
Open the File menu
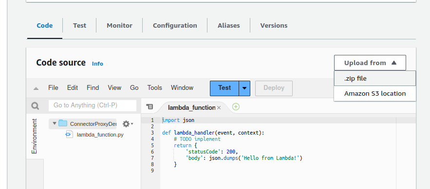click(53, 88)
